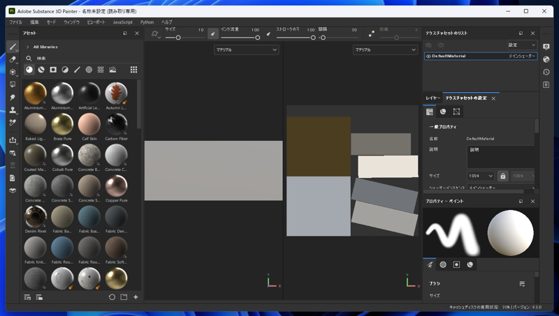Image resolution: width=559 pixels, height=316 pixels.
Task: Open folder icon at assets panel bottom
Action: (124, 297)
